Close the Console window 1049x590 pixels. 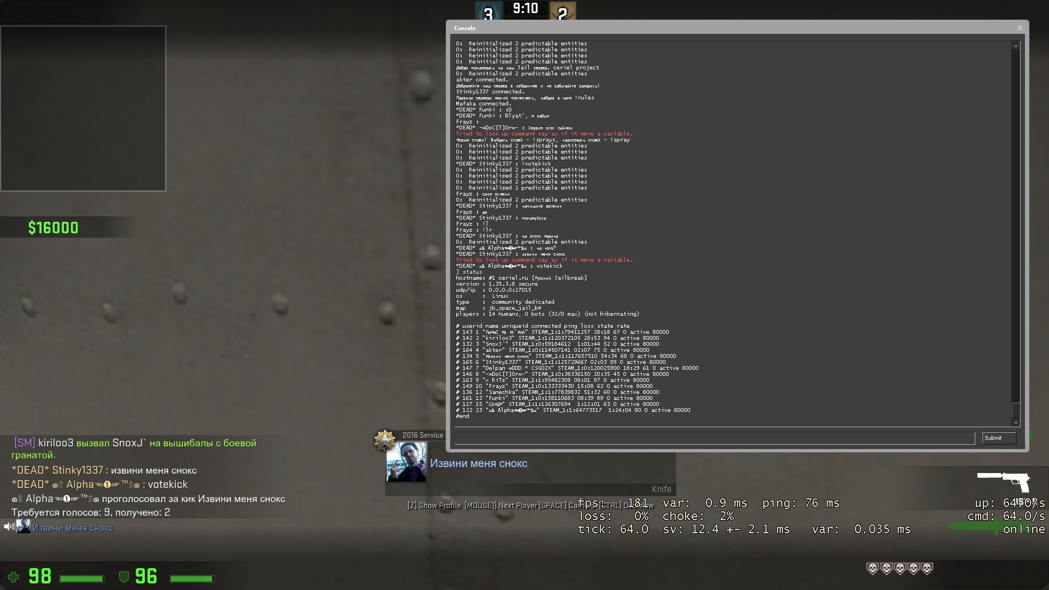click(x=1019, y=28)
